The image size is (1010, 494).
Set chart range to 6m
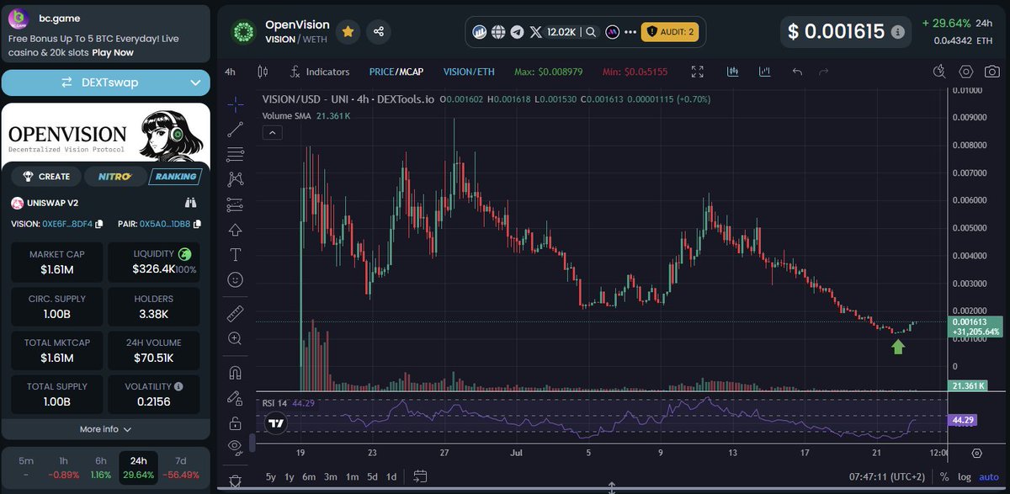pyautogui.click(x=308, y=476)
